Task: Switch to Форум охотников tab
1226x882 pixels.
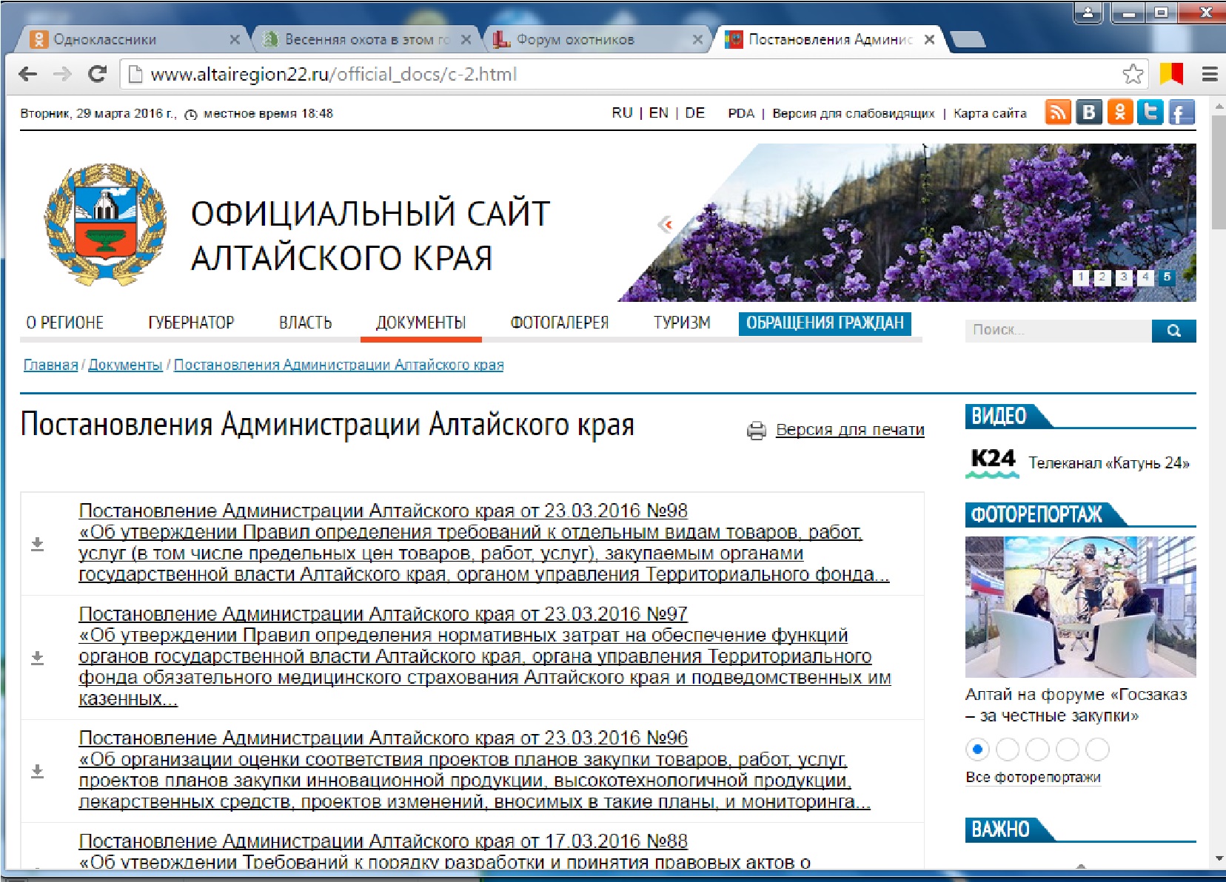Action: (575, 40)
